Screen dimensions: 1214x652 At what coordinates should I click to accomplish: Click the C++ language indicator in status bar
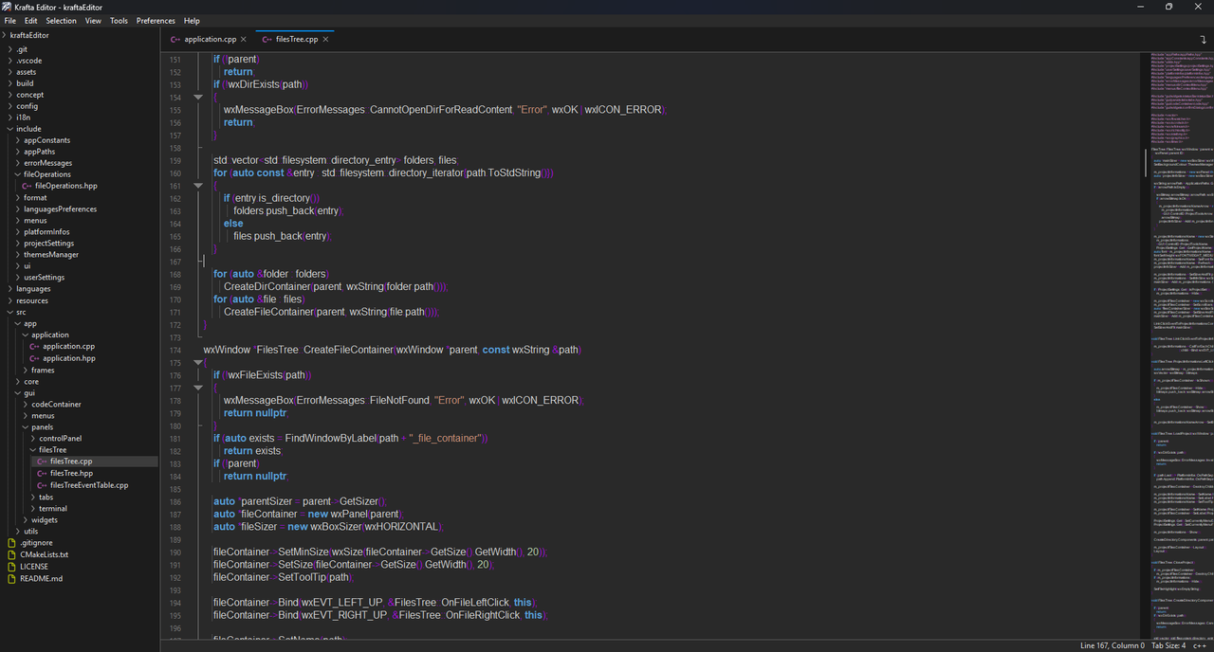pos(1198,645)
